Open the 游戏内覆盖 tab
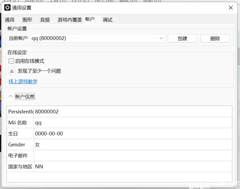The height and width of the screenshot is (189, 240). [70, 20]
